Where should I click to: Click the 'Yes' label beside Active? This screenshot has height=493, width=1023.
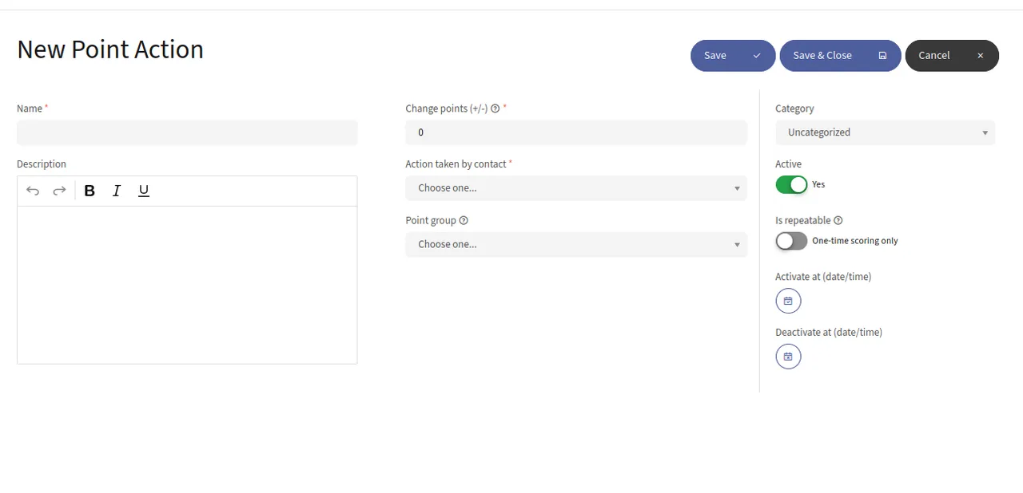click(818, 184)
